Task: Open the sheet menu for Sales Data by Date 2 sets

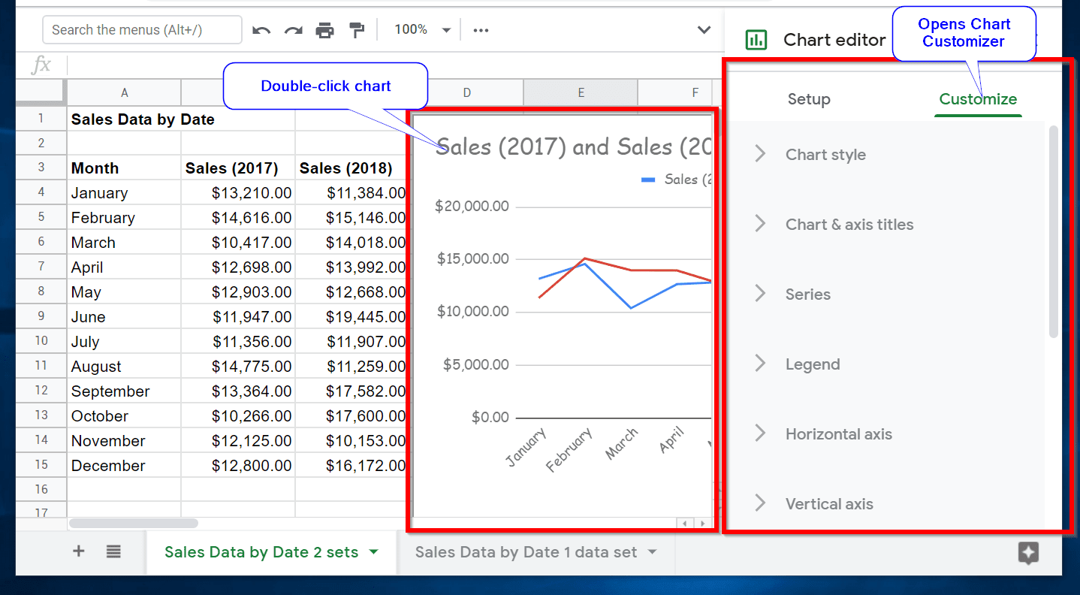Action: [373, 551]
